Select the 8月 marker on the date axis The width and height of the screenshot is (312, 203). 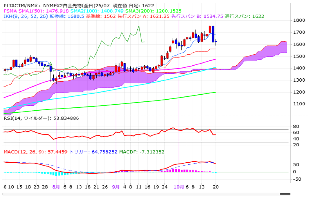[56, 187]
